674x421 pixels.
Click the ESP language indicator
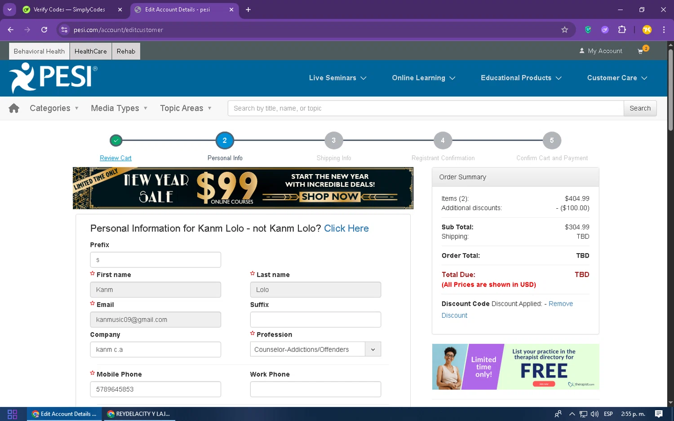608,414
